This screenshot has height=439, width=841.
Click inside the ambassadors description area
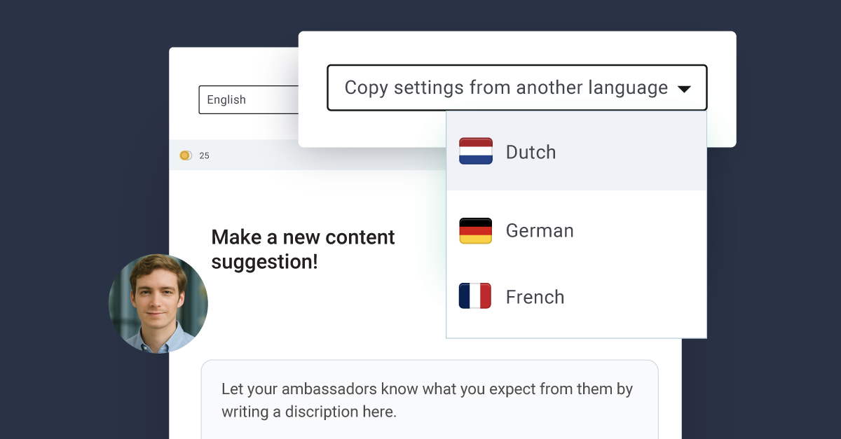429,399
